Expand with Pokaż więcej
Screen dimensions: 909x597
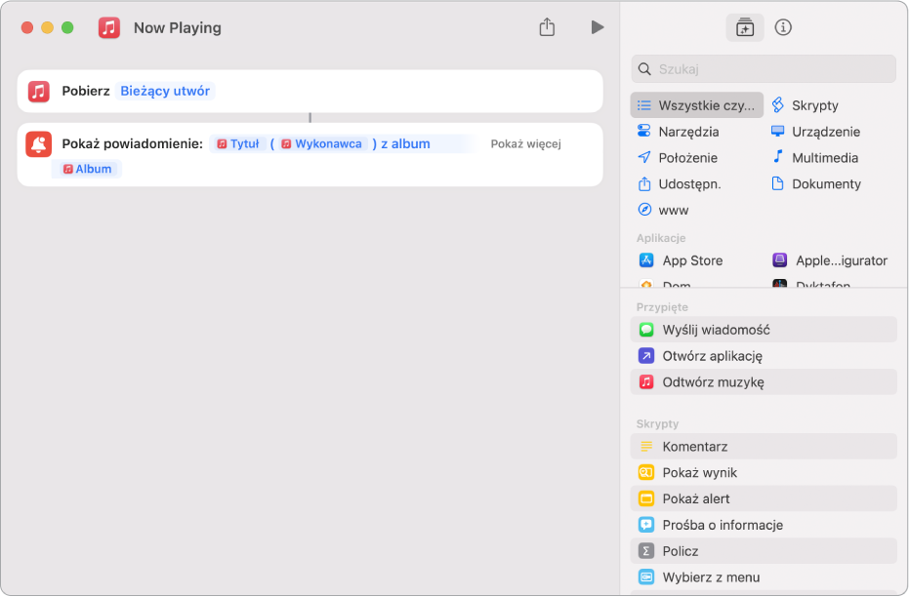pos(526,143)
